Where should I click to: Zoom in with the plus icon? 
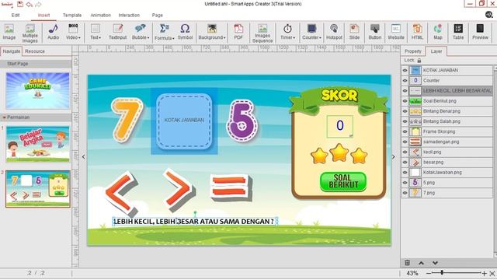click(x=484, y=273)
